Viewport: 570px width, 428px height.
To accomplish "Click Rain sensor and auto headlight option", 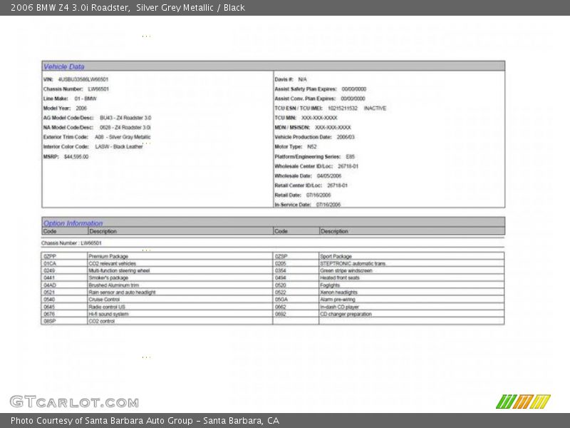I will click(x=122, y=292).
